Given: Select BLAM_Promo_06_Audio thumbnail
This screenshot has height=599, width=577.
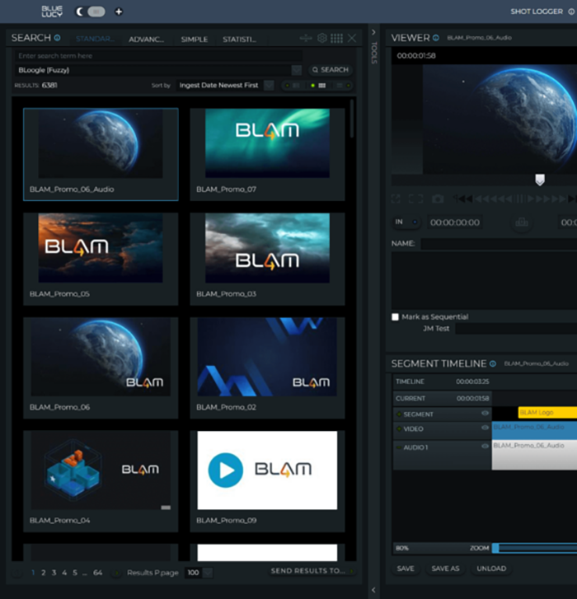Looking at the screenshot, I should pyautogui.click(x=101, y=154).
